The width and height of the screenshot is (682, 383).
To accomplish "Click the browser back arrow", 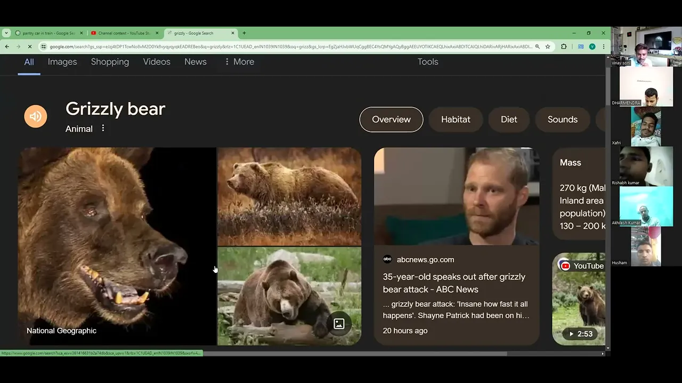I will (x=7, y=47).
